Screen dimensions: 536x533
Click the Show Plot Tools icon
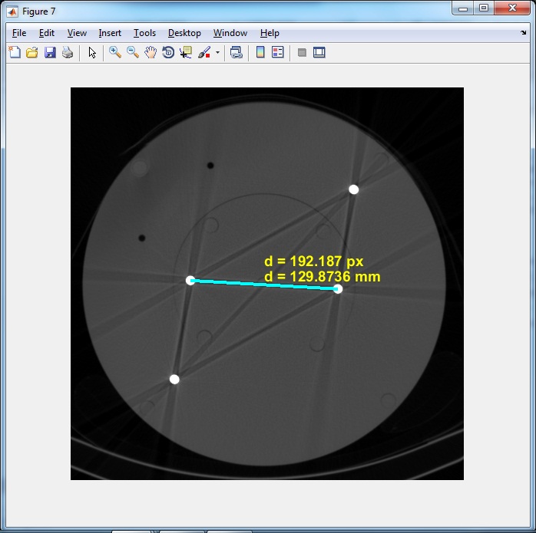tap(319, 53)
